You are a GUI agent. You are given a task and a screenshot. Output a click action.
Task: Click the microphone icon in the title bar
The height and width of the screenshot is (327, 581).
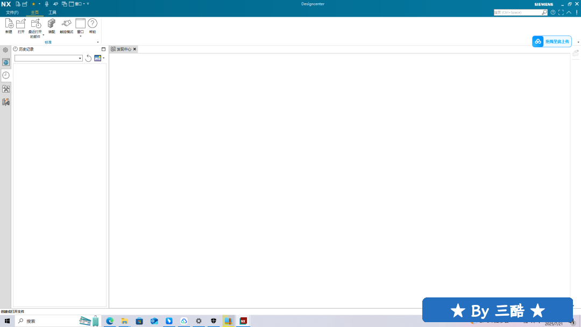[x=47, y=4]
